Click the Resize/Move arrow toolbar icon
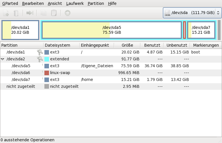 coord(30,13)
